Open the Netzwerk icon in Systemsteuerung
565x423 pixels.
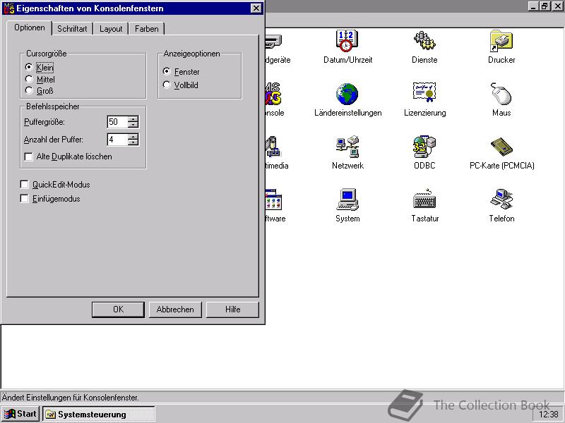347,147
